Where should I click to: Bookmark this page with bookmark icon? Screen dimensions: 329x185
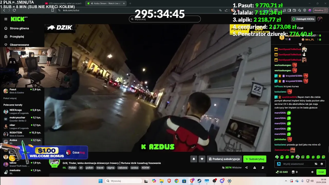(53, 10)
